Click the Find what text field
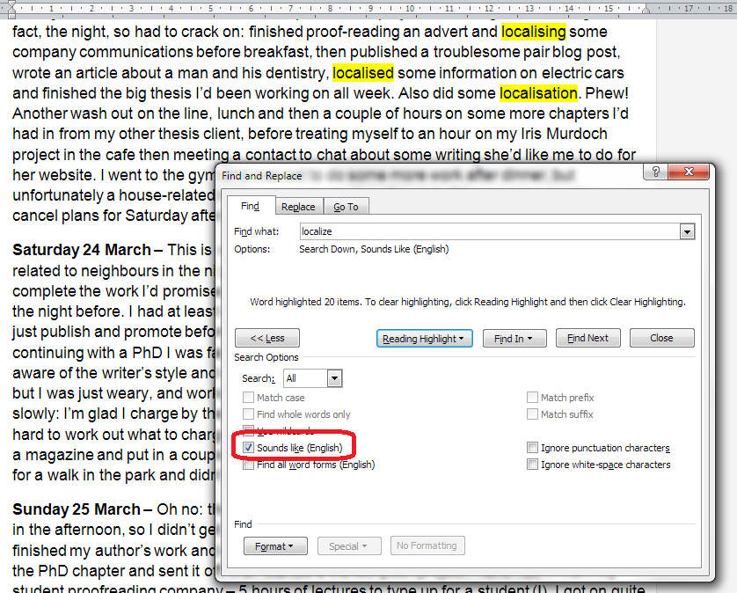737x593 pixels. [x=488, y=231]
